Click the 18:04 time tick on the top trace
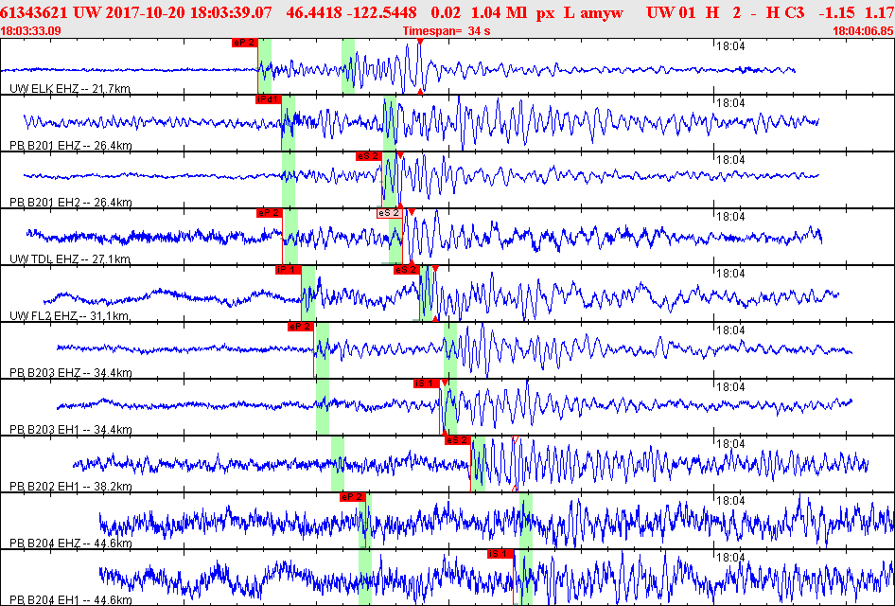Image resolution: width=895 pixels, height=606 pixels. pos(729,45)
